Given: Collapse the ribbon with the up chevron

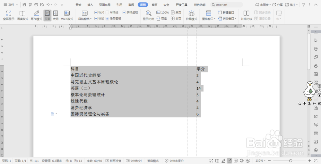Looking at the screenshot, I should (316, 4).
